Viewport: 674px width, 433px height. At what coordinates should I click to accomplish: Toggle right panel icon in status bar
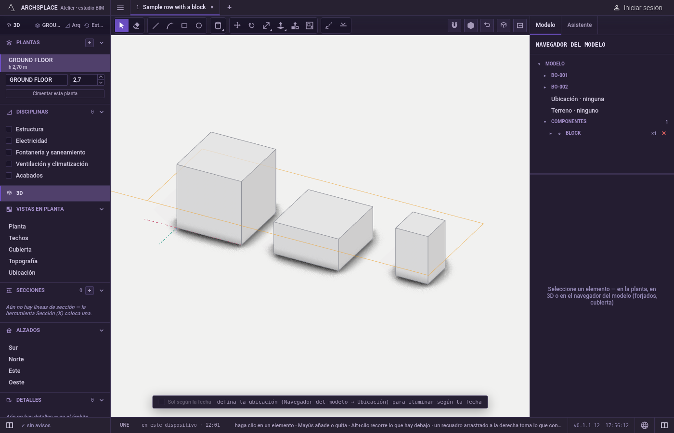(x=664, y=425)
